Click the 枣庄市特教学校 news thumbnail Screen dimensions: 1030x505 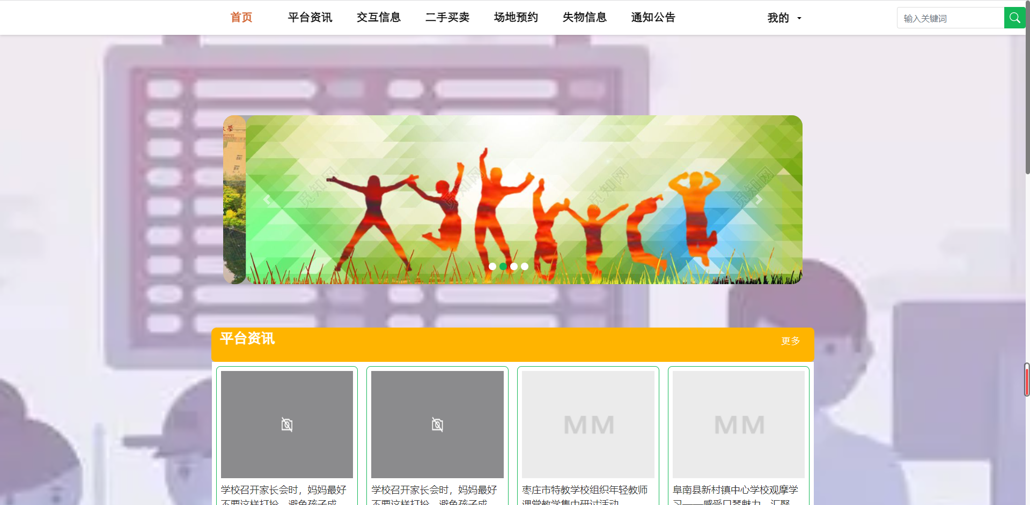[588, 424]
